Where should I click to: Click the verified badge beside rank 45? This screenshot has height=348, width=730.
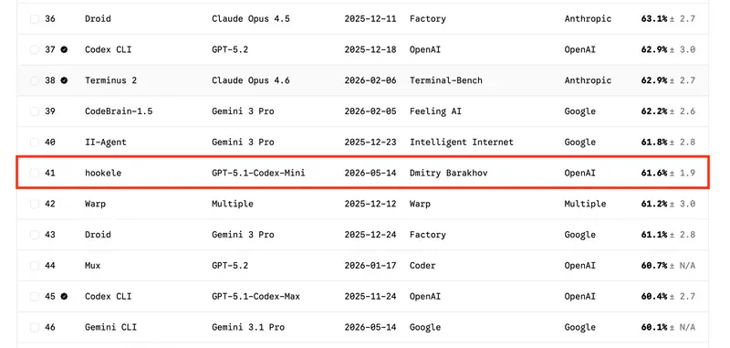(x=64, y=296)
